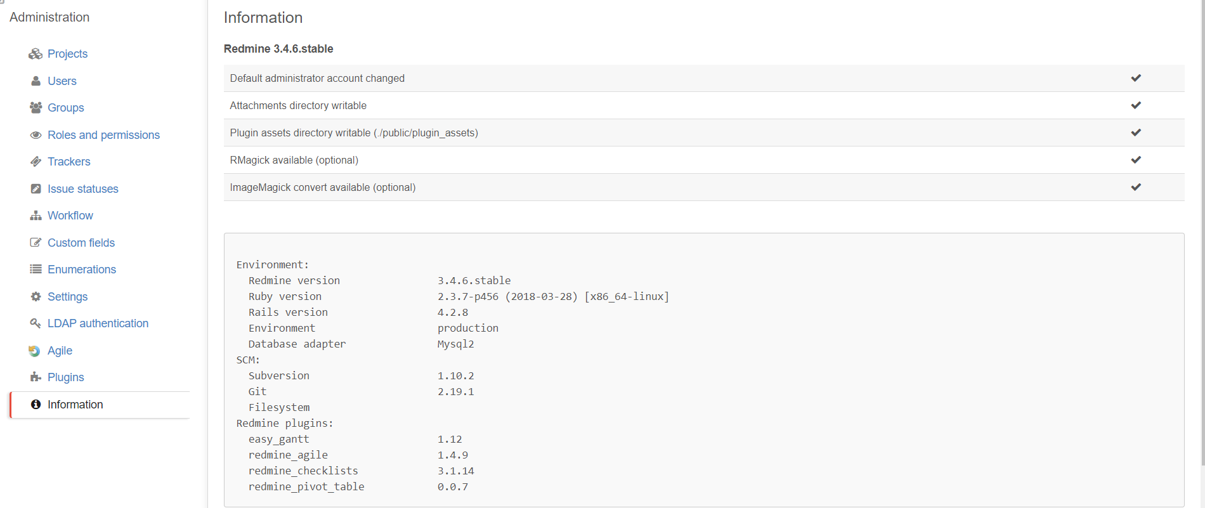The width and height of the screenshot is (1205, 508).
Task: Click checkmark for RMagick available
Action: coord(1136,160)
